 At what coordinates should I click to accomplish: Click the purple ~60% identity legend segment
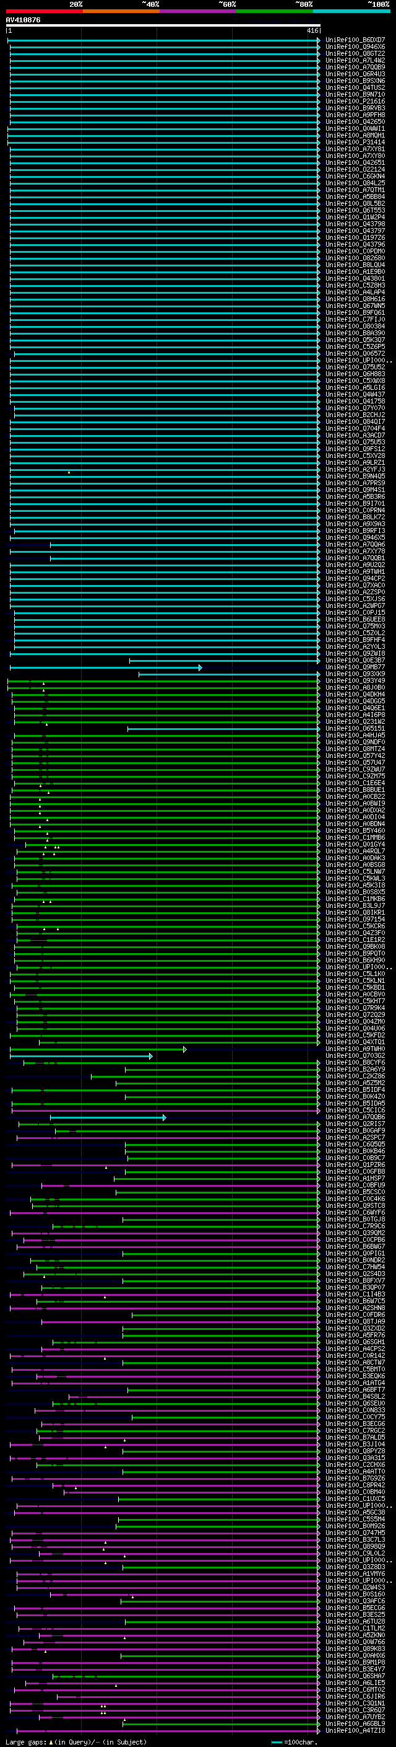(x=197, y=11)
